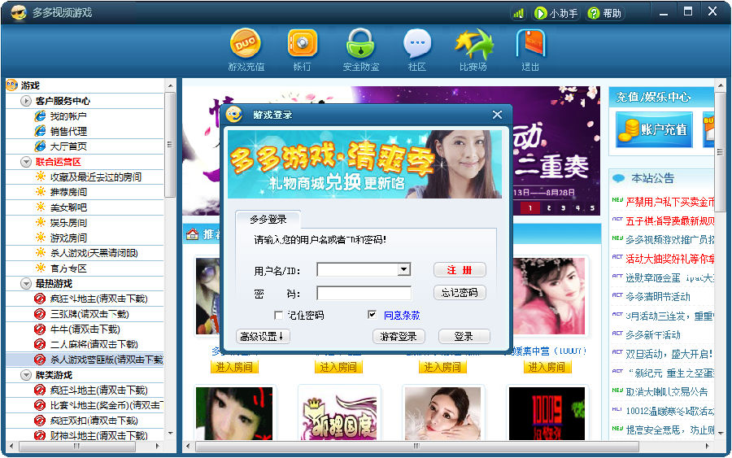Image resolution: width=732 pixels, height=458 pixels.
Task: Expand 高级设置 in login dialog
Action: coord(263,336)
